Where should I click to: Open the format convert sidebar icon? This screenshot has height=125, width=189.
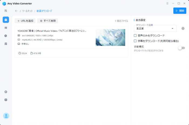point(6,28)
